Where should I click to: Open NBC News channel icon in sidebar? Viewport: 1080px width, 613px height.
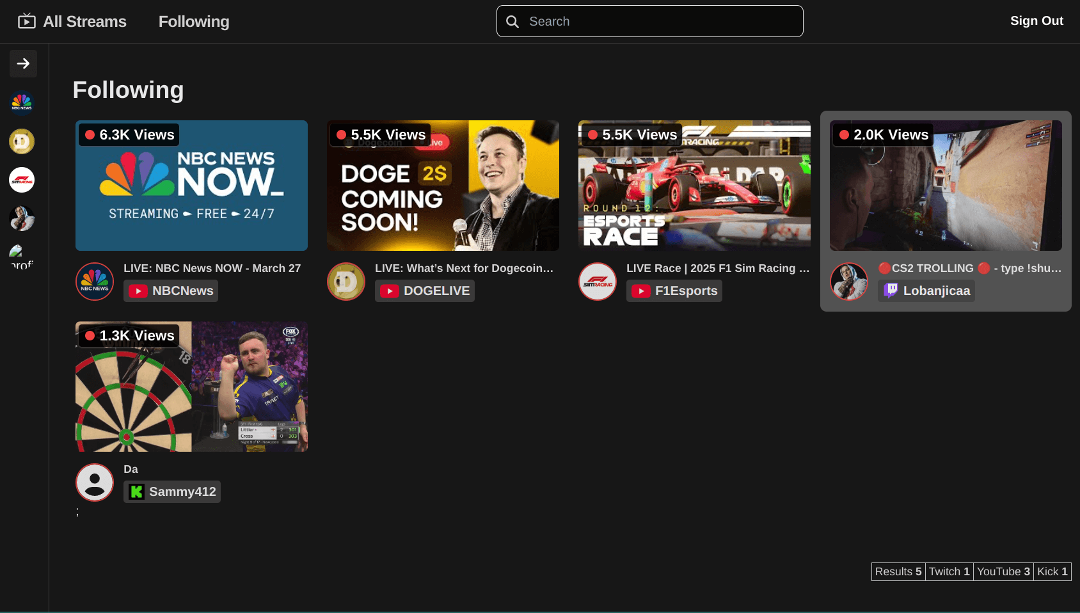[22, 102]
